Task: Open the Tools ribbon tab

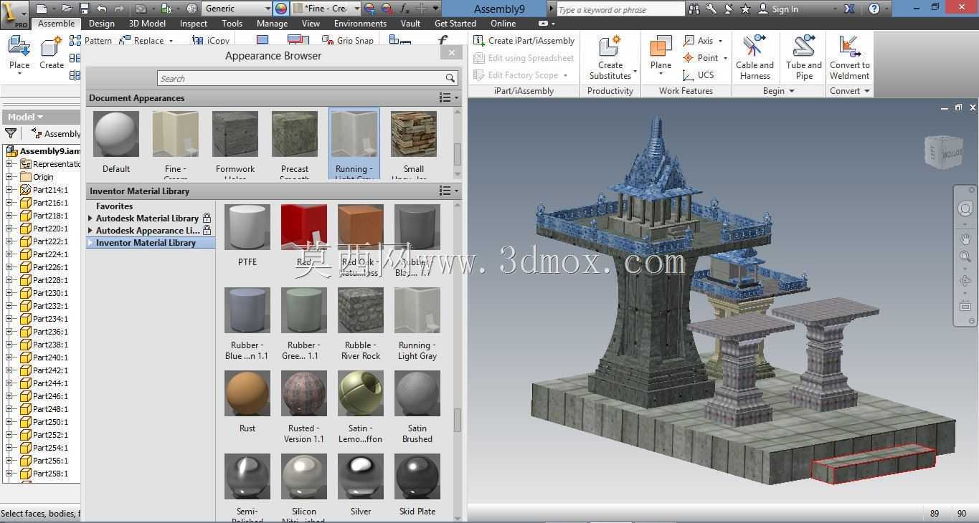Action: pyautogui.click(x=232, y=24)
